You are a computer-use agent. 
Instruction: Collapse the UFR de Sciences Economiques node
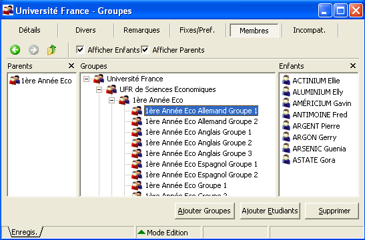pyautogui.click(x=99, y=90)
